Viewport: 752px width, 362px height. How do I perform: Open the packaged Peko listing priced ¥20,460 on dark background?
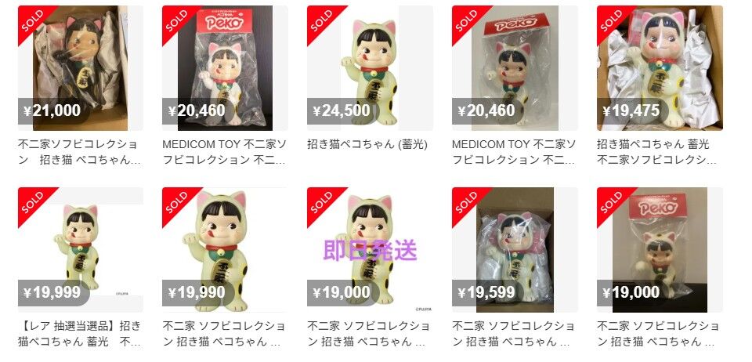pyautogui.click(x=225, y=68)
